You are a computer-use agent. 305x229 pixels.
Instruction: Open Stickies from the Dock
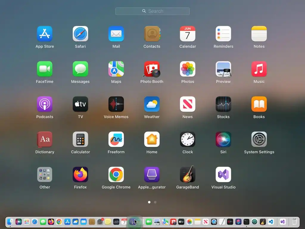(x=108, y=222)
